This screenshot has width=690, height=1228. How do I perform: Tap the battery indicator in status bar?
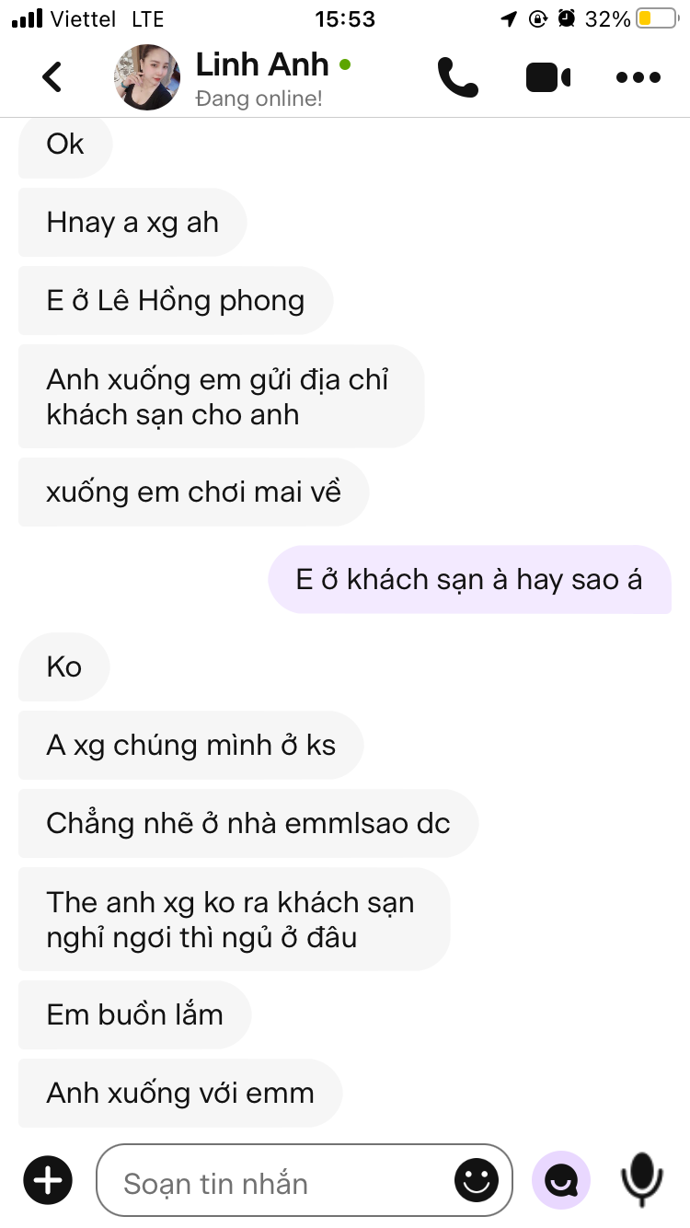[657, 18]
